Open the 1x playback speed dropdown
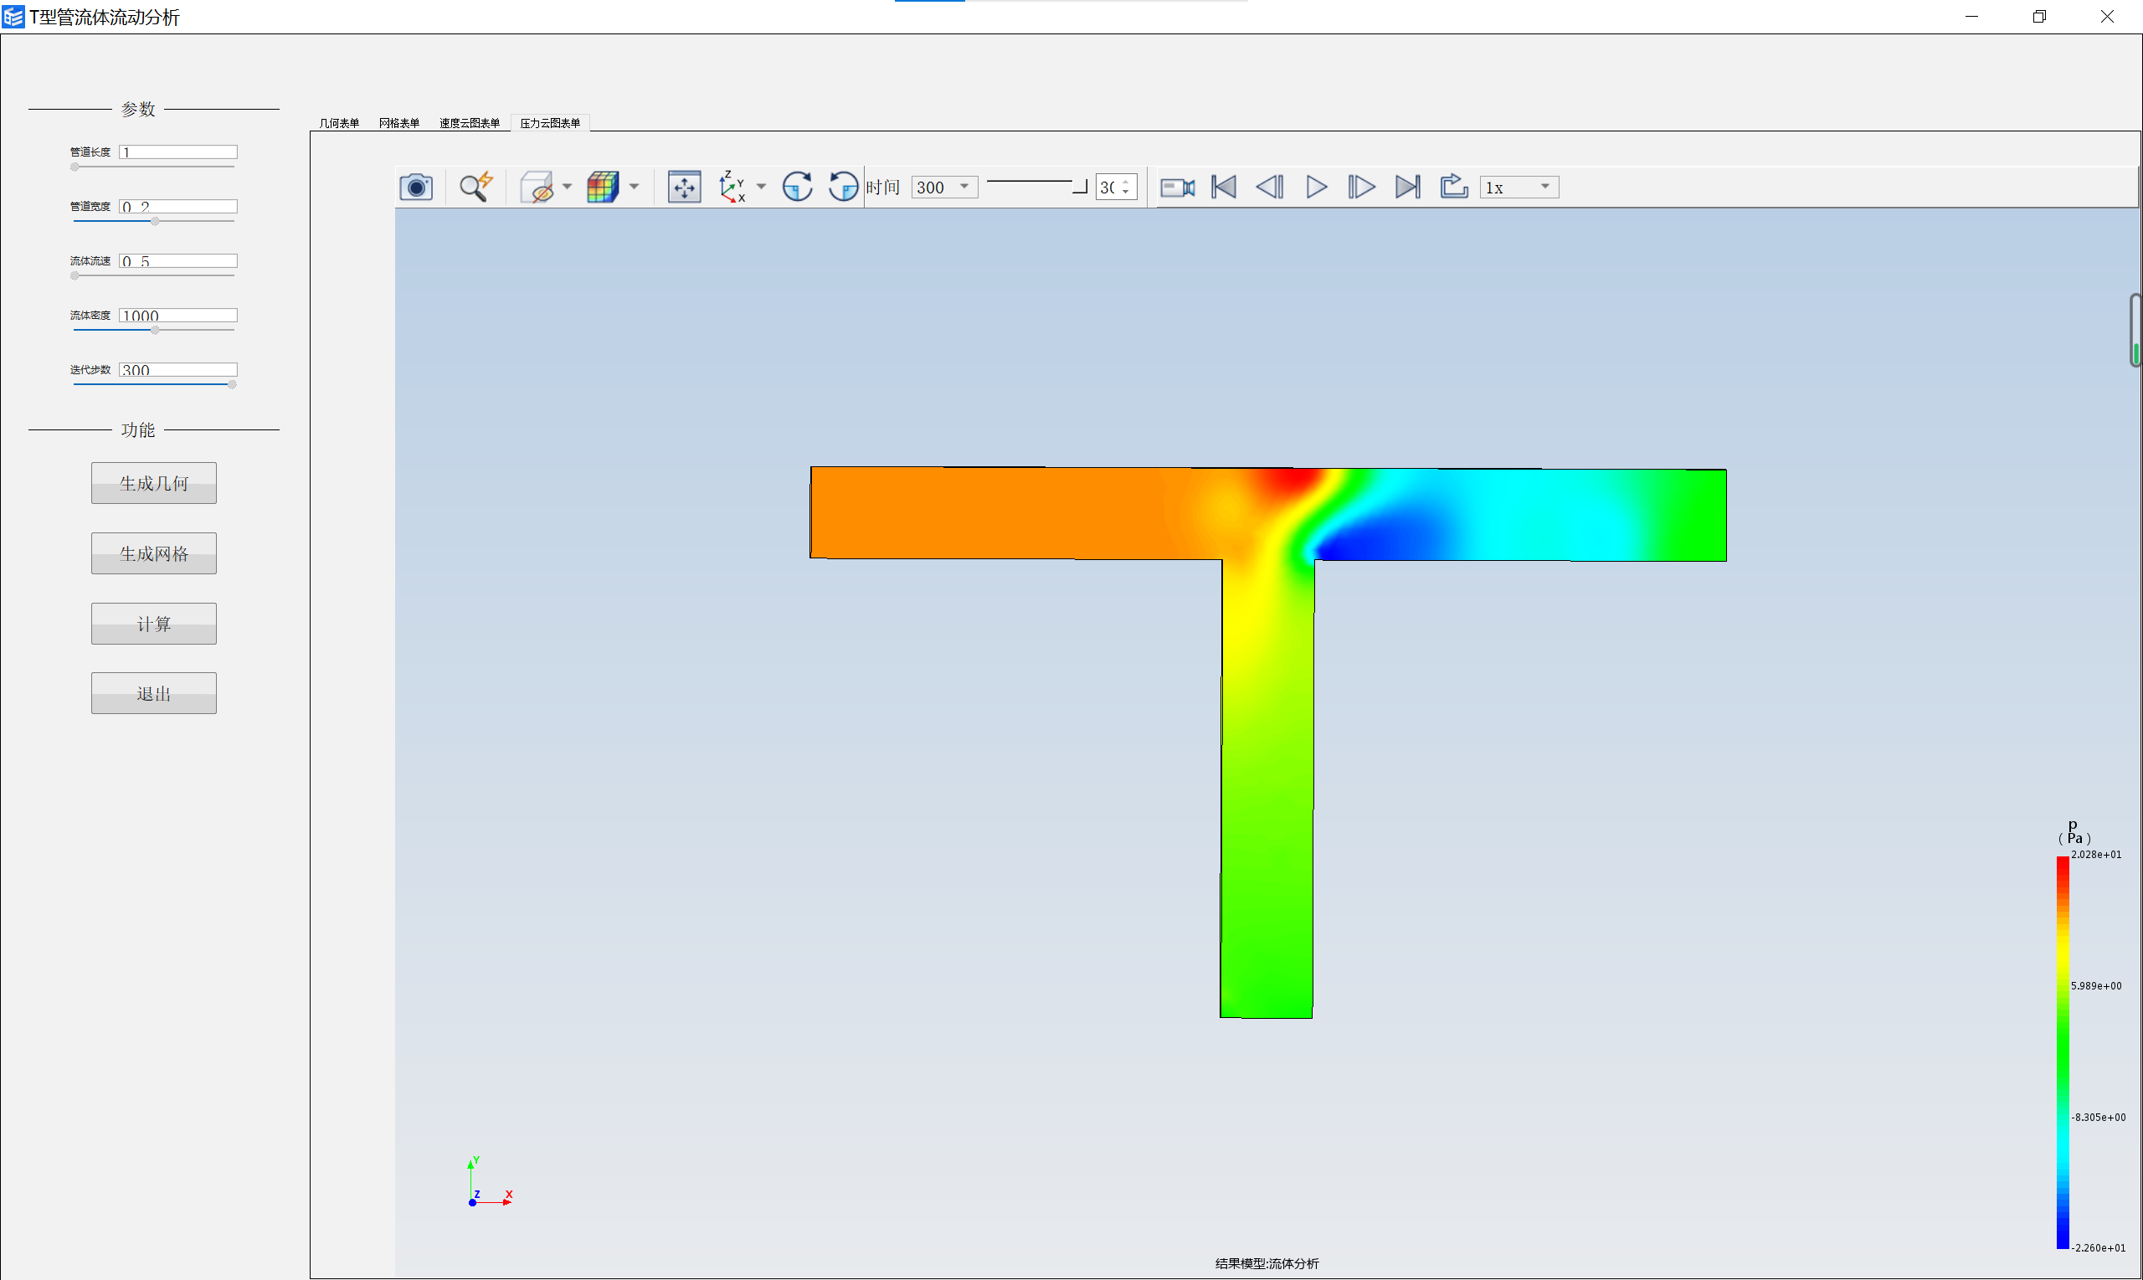The width and height of the screenshot is (2143, 1280). [1519, 188]
